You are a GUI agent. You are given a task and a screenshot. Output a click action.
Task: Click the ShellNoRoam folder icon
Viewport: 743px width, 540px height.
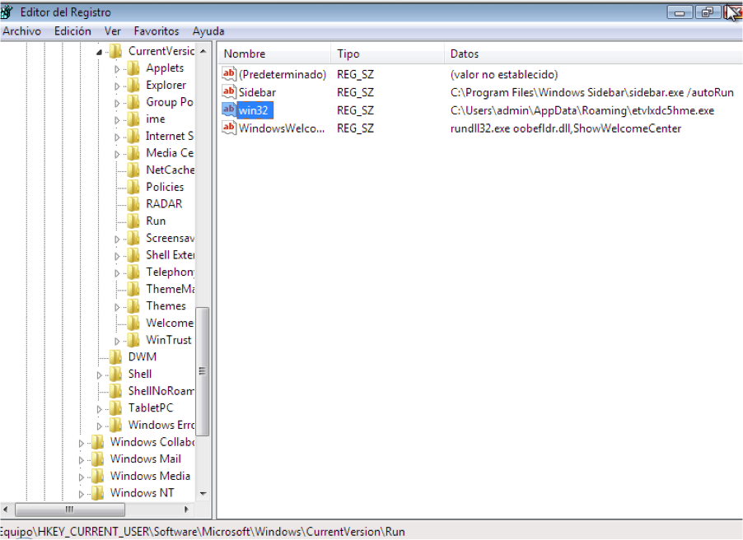(x=115, y=391)
